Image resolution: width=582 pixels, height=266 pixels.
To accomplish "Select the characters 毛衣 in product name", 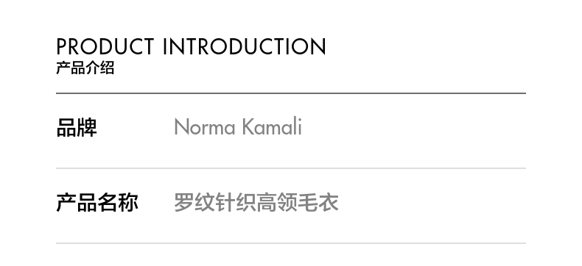I will pos(318,202).
